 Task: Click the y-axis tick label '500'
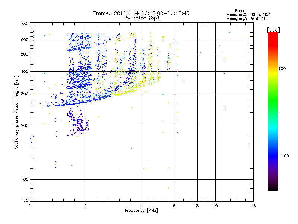tap(25, 54)
